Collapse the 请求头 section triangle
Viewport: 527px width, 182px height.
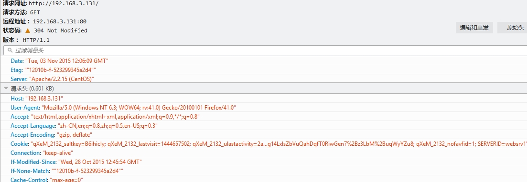[x=6, y=89]
